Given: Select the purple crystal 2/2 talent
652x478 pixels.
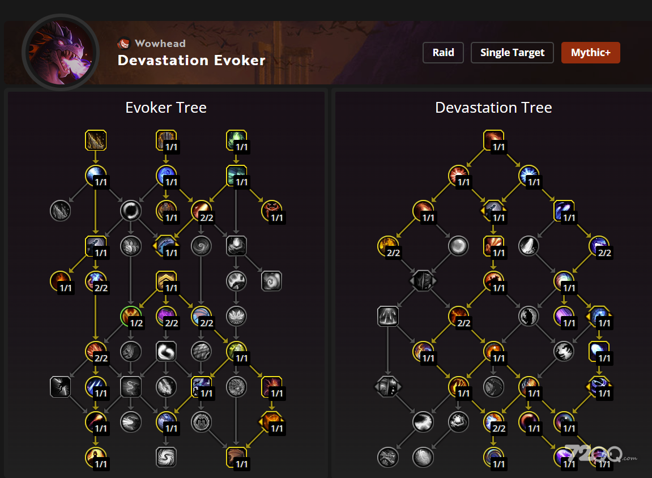Looking at the screenshot, I should 166,317.
